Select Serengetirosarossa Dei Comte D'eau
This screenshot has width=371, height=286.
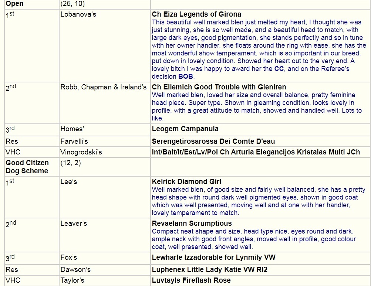pyautogui.click(x=213, y=141)
